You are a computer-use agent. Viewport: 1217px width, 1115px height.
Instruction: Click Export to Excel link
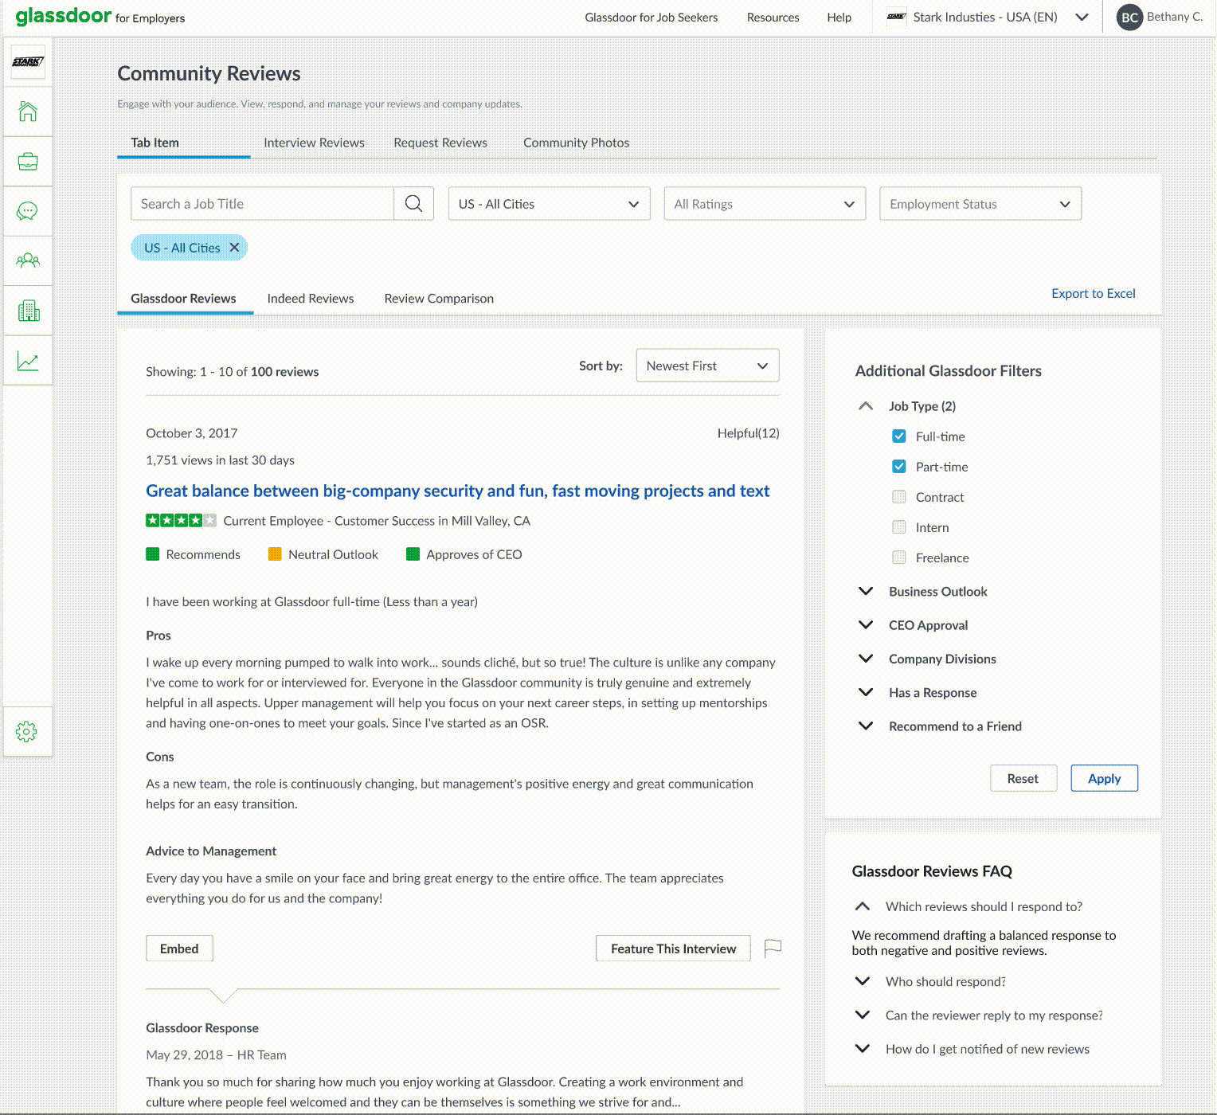1093,293
